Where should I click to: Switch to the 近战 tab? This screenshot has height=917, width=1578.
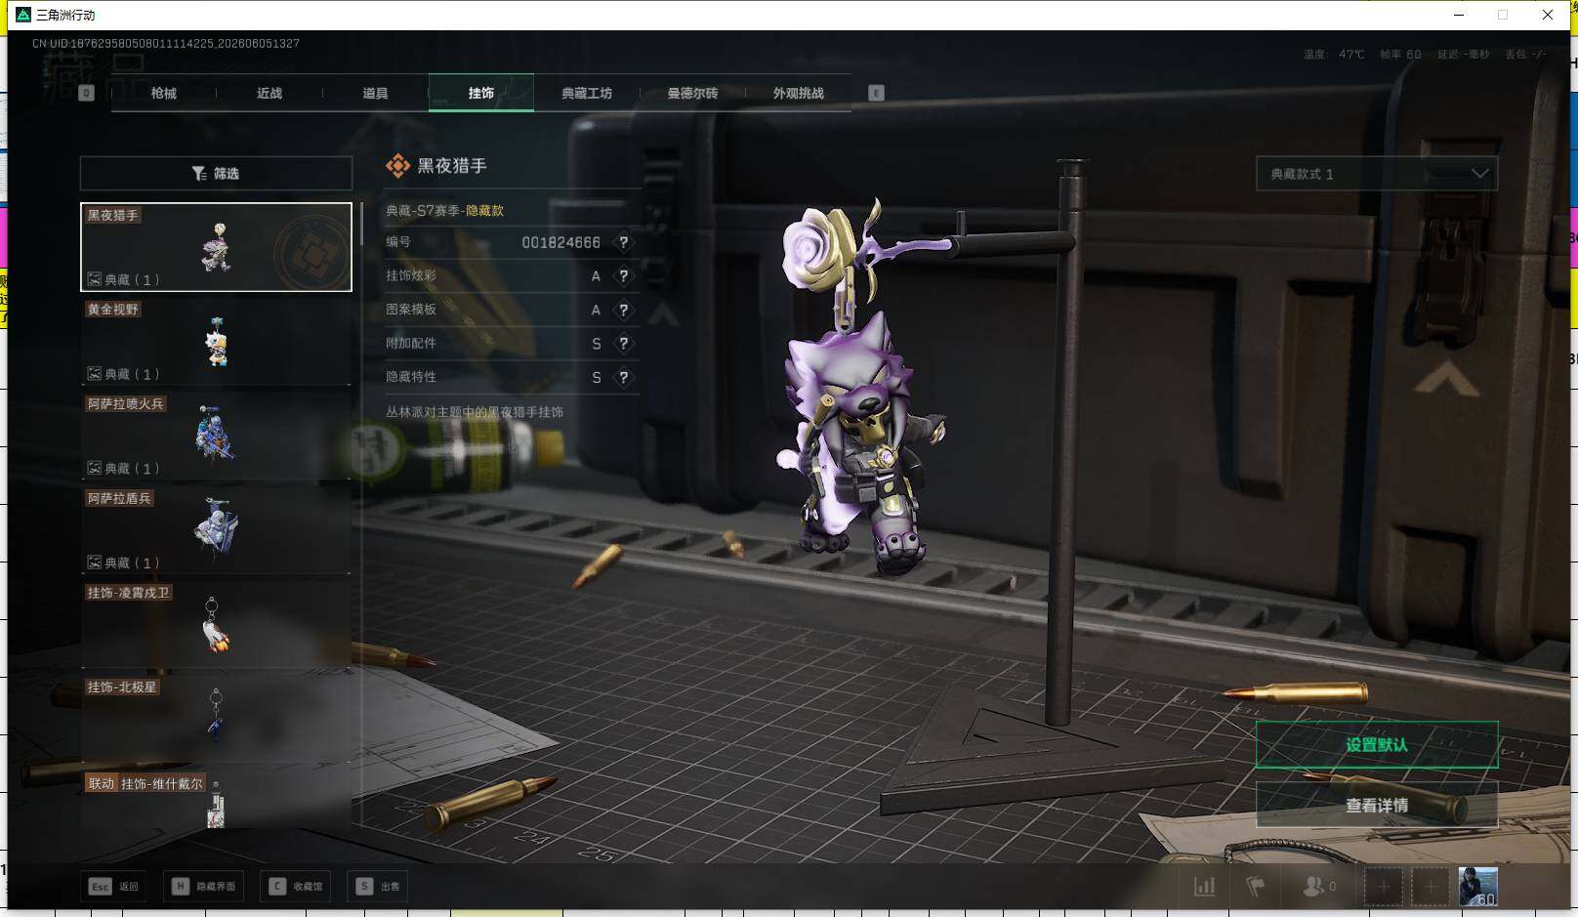click(270, 93)
